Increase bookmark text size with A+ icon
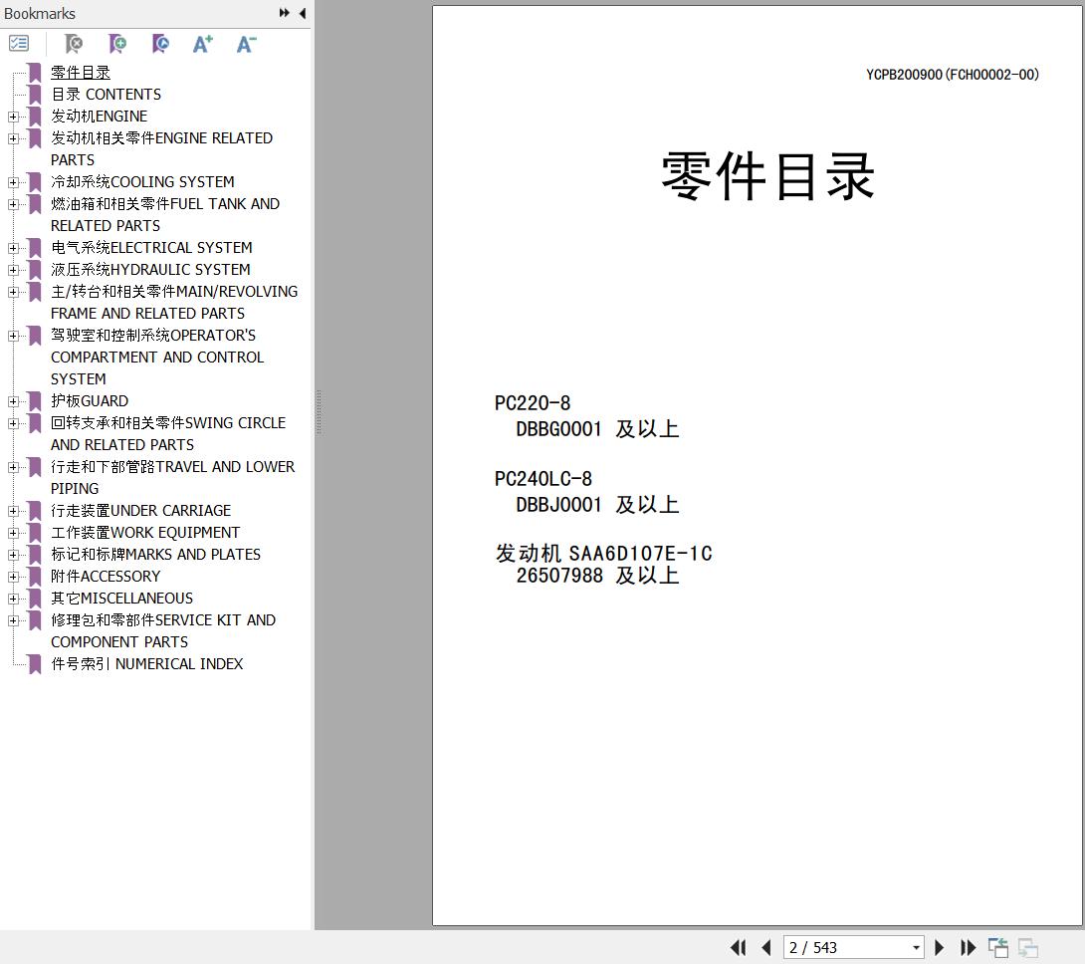 [203, 44]
